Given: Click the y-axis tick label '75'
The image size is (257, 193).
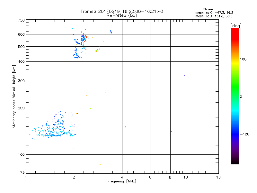Looking at the screenshot, I should [22, 172].
